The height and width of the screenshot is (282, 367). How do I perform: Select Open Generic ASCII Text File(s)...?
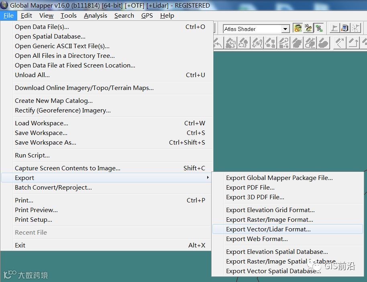107,46
